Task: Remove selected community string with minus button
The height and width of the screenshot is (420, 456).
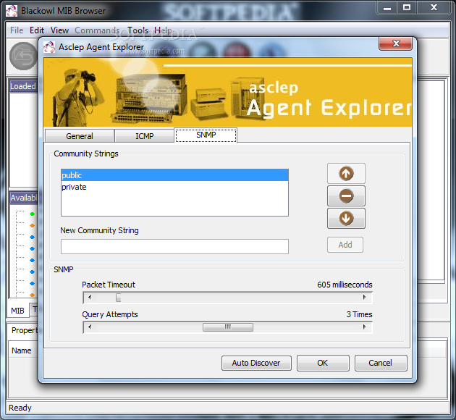Action: (346, 196)
